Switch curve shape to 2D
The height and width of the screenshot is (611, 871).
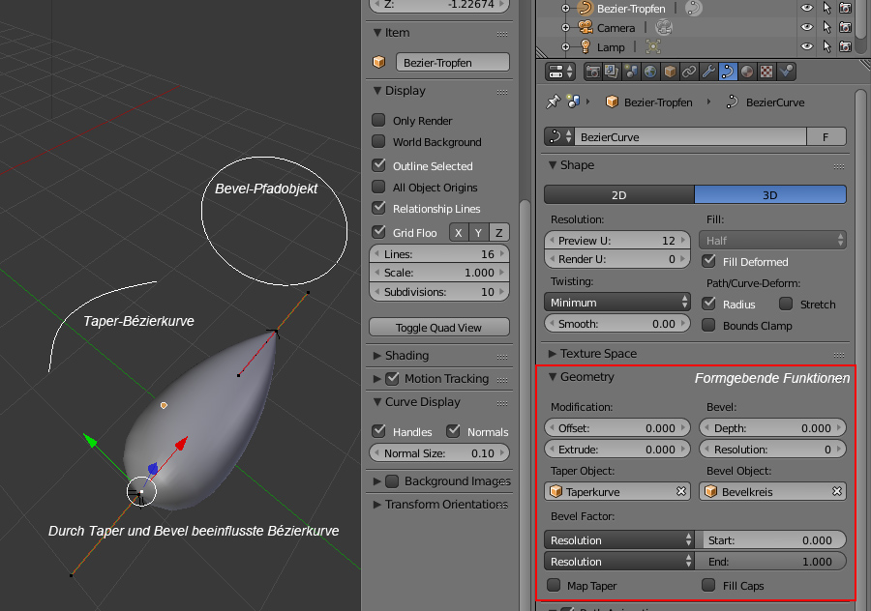click(x=618, y=194)
